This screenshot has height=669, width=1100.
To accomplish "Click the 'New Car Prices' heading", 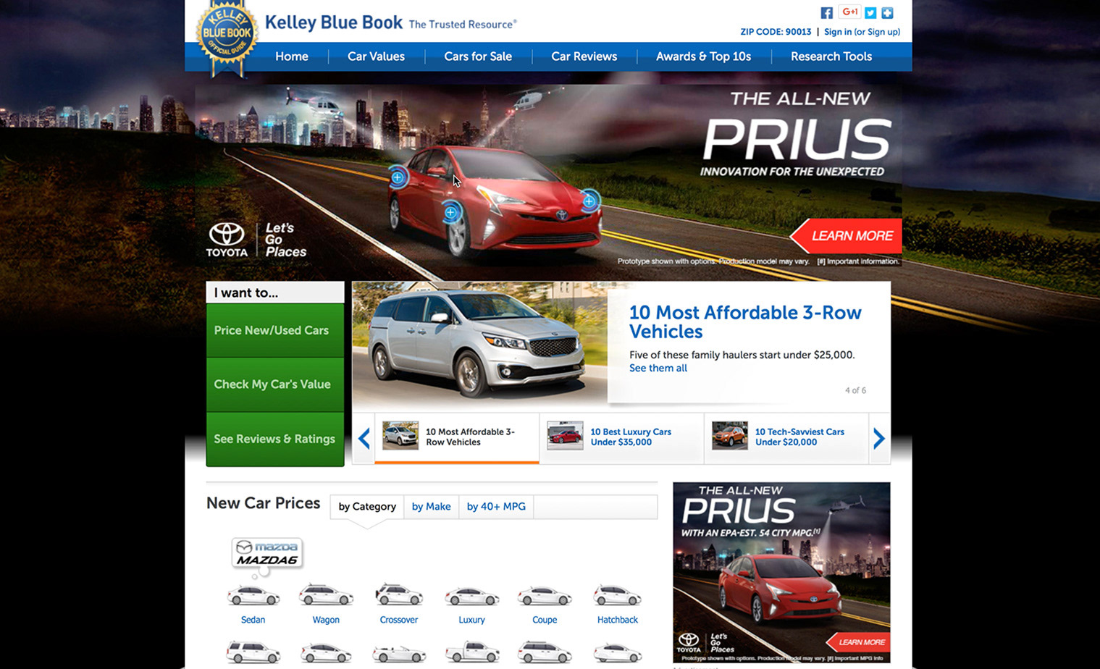I will tap(264, 503).
